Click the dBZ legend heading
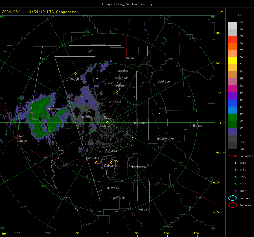The height and width of the screenshot is (237, 254). (239, 15)
